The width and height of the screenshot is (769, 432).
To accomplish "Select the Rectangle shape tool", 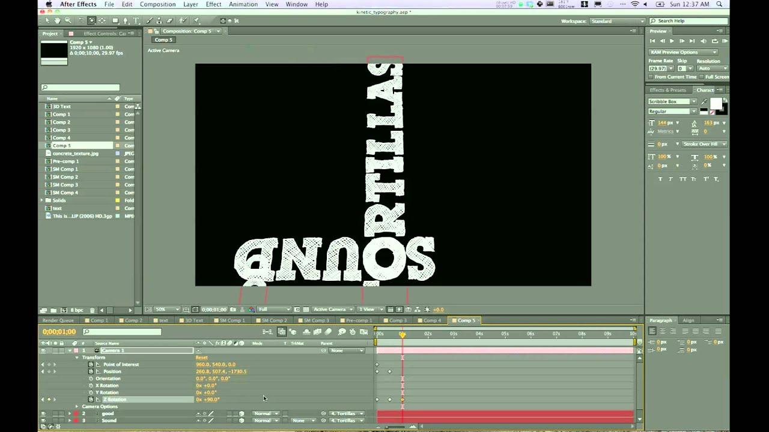I will pyautogui.click(x=115, y=20).
